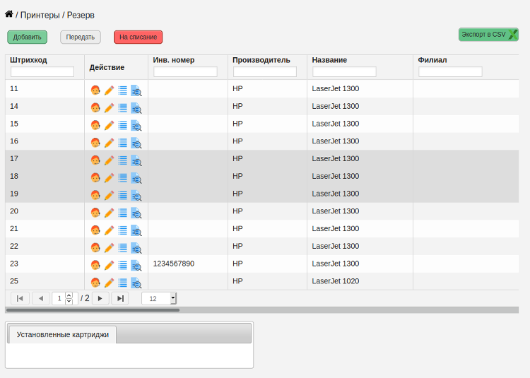Click the edit pencil icon in row 11
This screenshot has height=378, width=530.
coord(109,90)
